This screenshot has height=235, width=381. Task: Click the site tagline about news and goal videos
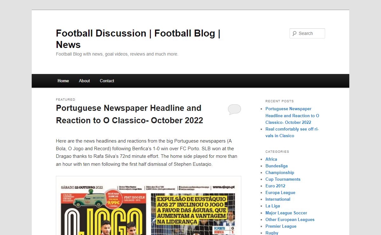(x=117, y=54)
